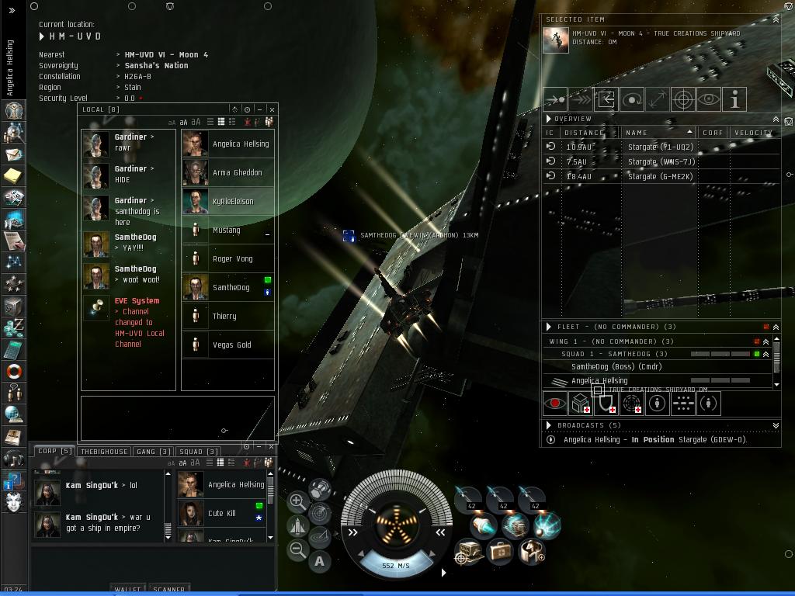Open the Jukebox headphones icon
795x596 pixels.
pos(14,458)
